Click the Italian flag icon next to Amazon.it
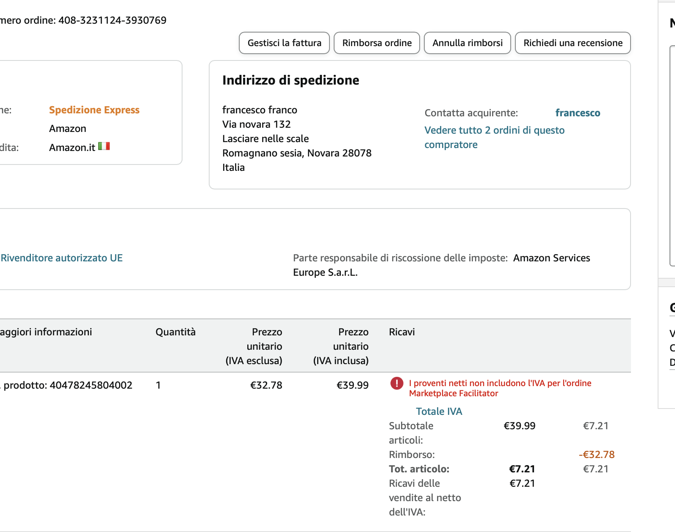The height and width of the screenshot is (532, 675). click(x=104, y=146)
